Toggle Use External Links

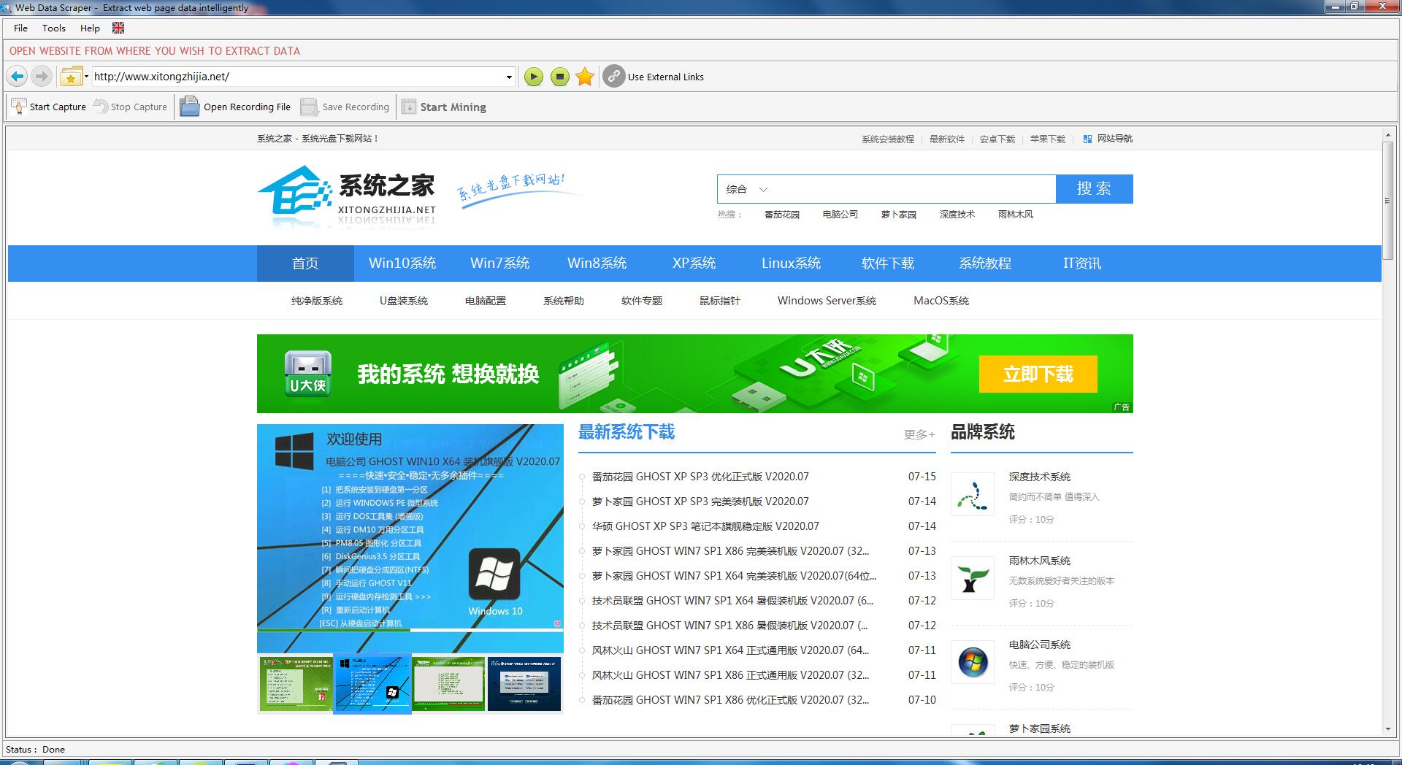click(x=614, y=77)
